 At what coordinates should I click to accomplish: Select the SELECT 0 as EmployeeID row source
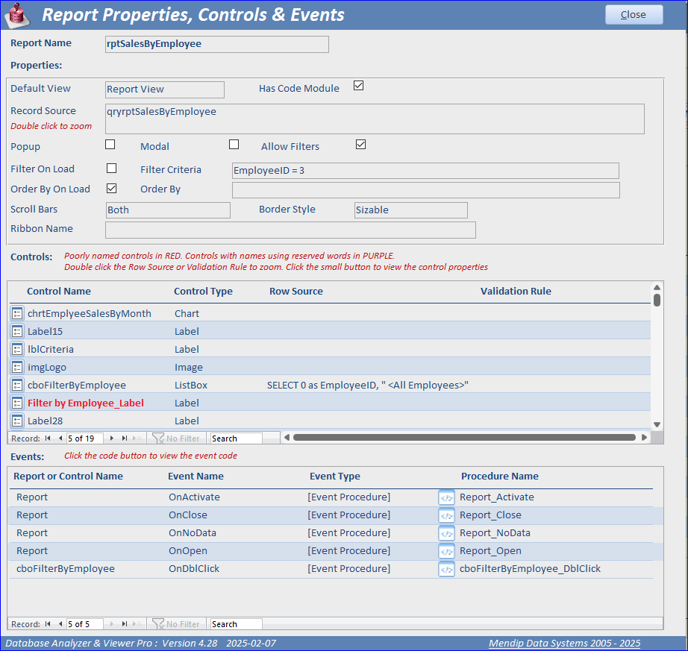(x=368, y=386)
